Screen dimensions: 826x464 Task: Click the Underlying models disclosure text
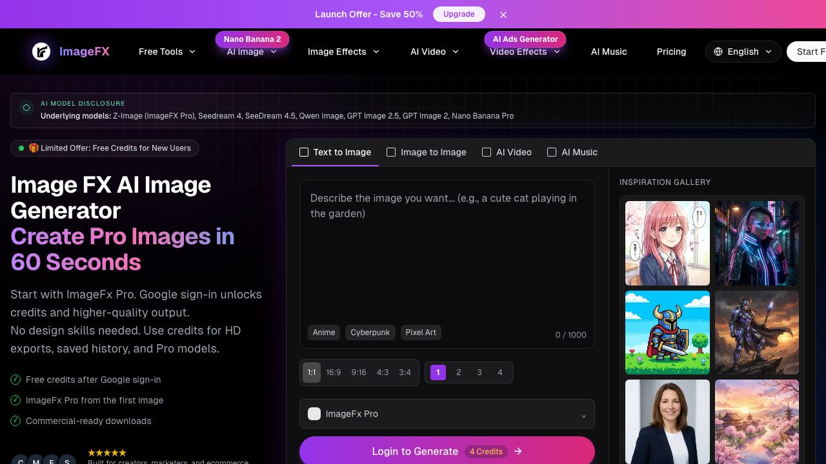(x=277, y=116)
